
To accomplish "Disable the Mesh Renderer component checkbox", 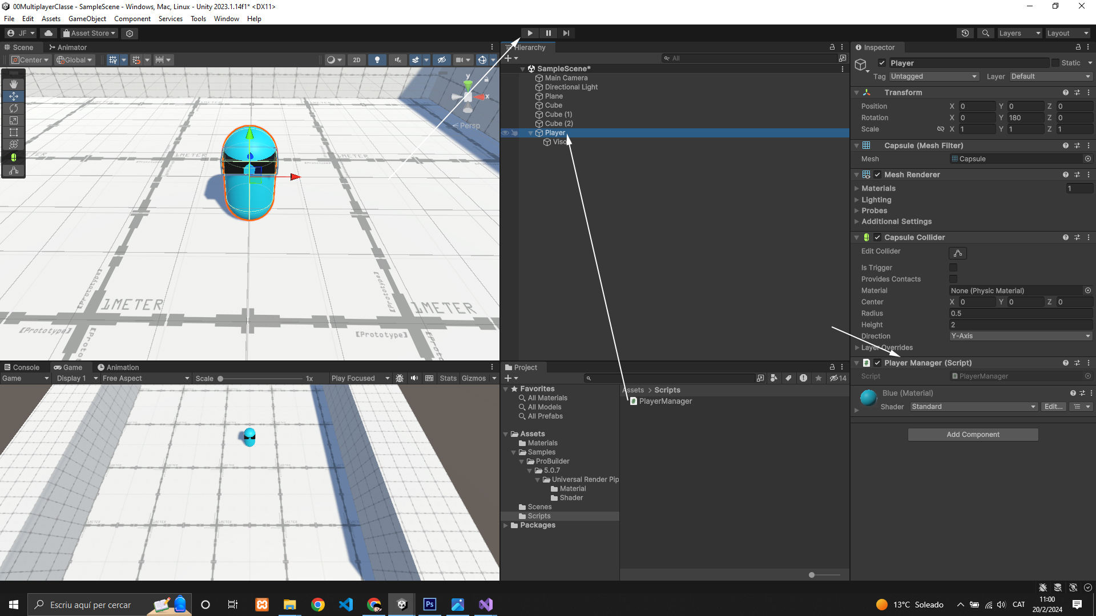I will click(877, 175).
